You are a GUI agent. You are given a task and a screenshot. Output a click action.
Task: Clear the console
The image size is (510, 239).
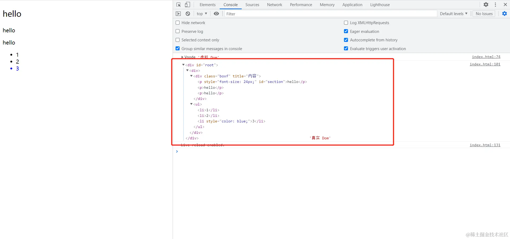tap(188, 14)
